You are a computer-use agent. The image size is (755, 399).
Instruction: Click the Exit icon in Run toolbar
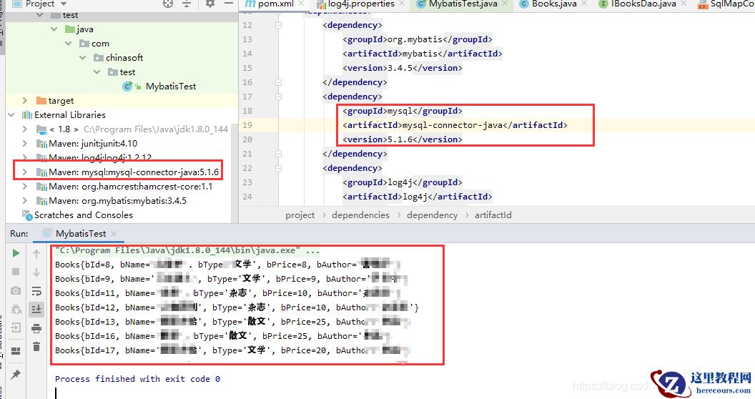[16, 327]
